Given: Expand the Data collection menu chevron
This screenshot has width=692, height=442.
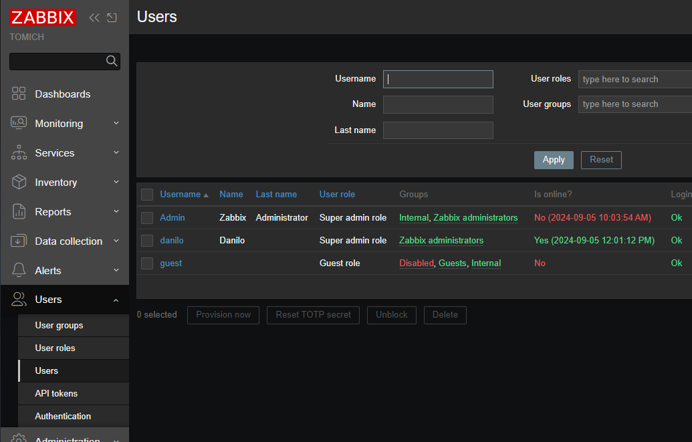Looking at the screenshot, I should pos(116,241).
